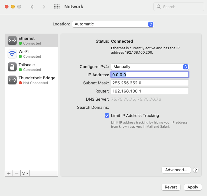Viewport: 207px width, 196px height.
Task: Minimize the Network window
Action: (13, 7)
